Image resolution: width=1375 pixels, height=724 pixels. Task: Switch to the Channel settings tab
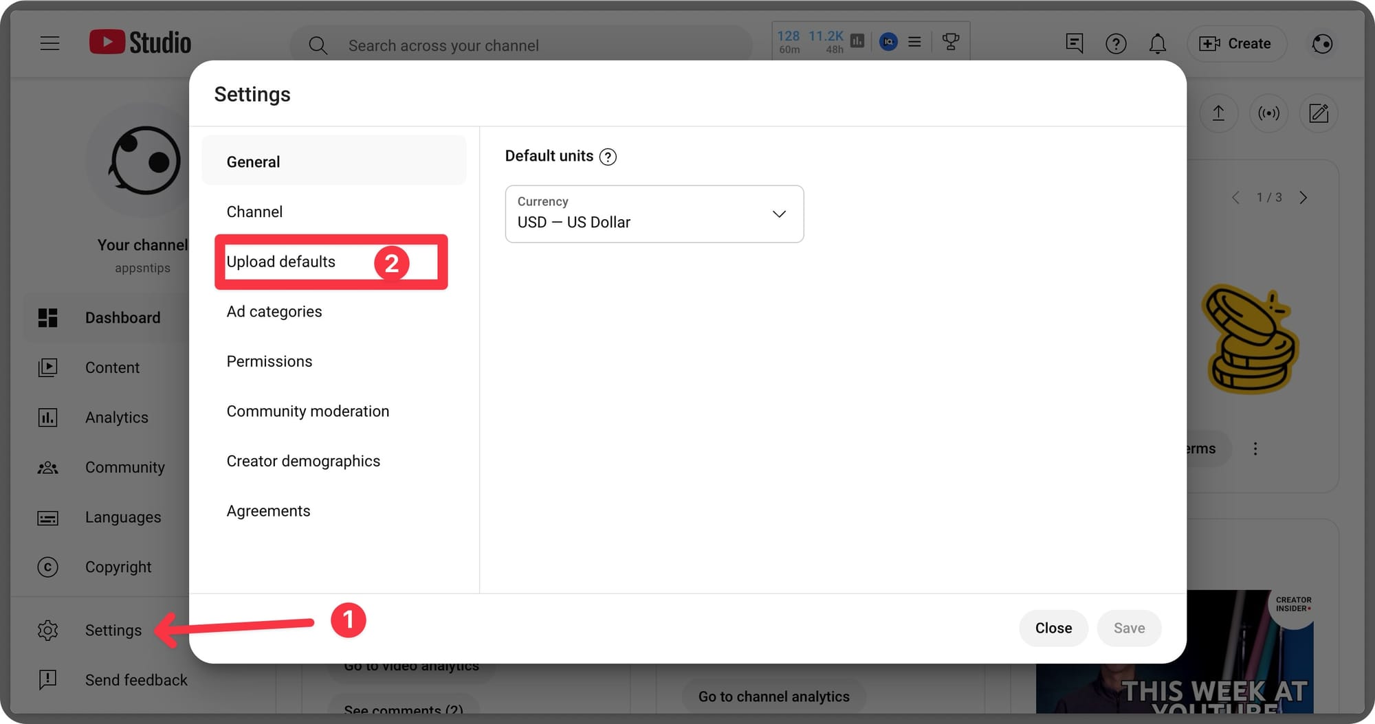coord(254,211)
